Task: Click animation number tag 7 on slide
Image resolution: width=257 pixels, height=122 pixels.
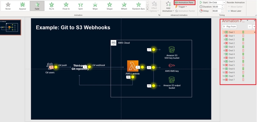Action: click(149, 50)
